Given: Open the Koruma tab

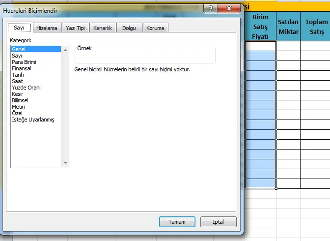Looking at the screenshot, I should (155, 28).
